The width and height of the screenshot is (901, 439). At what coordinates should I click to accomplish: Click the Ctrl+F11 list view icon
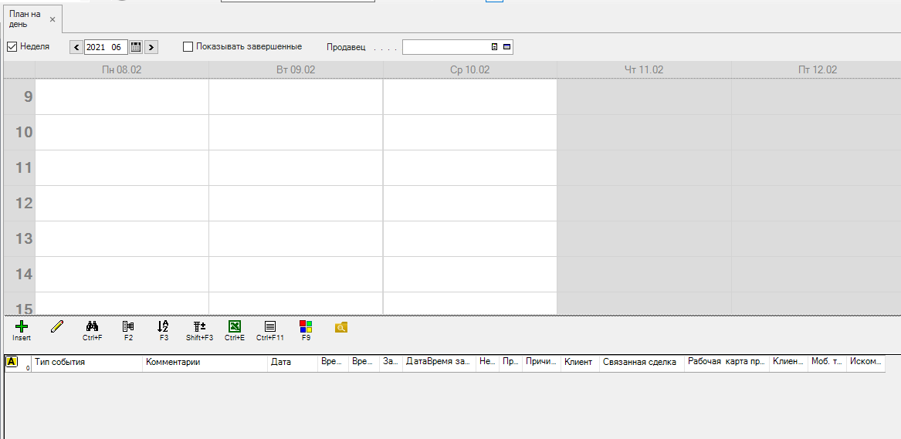pos(270,327)
